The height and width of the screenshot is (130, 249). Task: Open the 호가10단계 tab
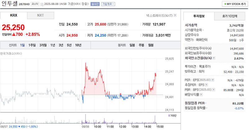point(230,16)
